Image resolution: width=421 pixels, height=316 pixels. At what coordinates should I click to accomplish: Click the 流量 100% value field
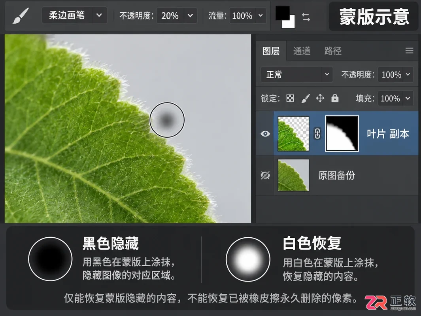point(242,15)
